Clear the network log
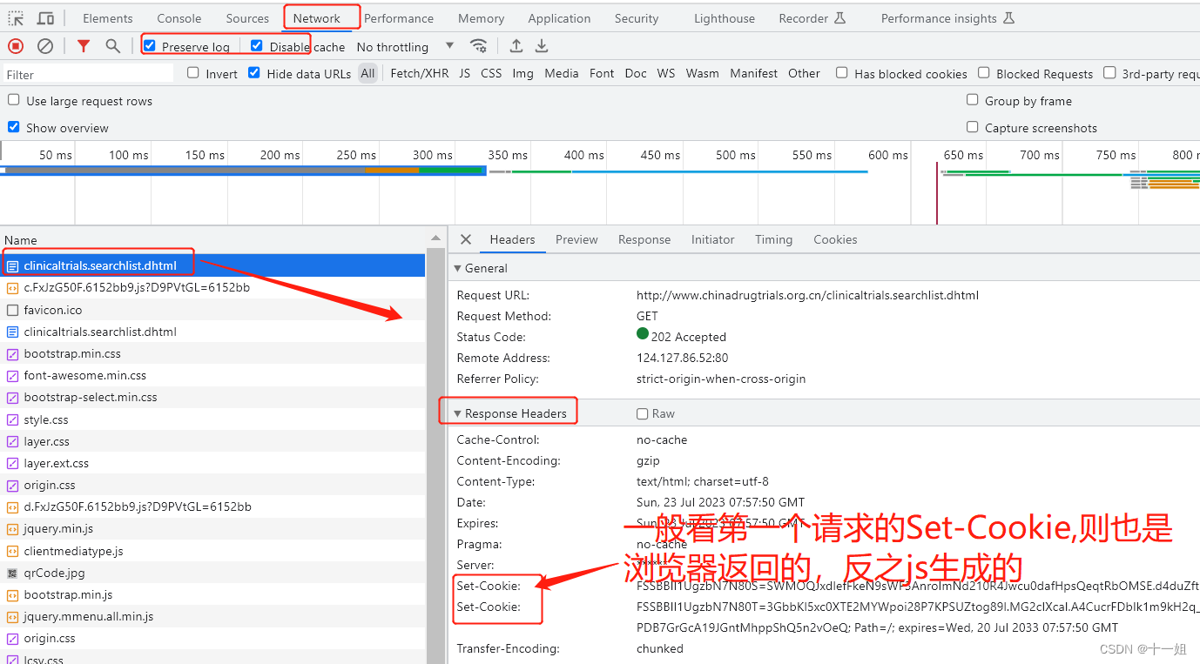 pos(45,46)
